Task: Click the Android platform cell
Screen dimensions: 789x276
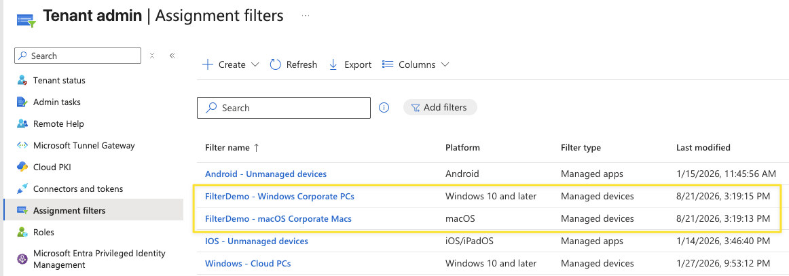Action: 462,174
